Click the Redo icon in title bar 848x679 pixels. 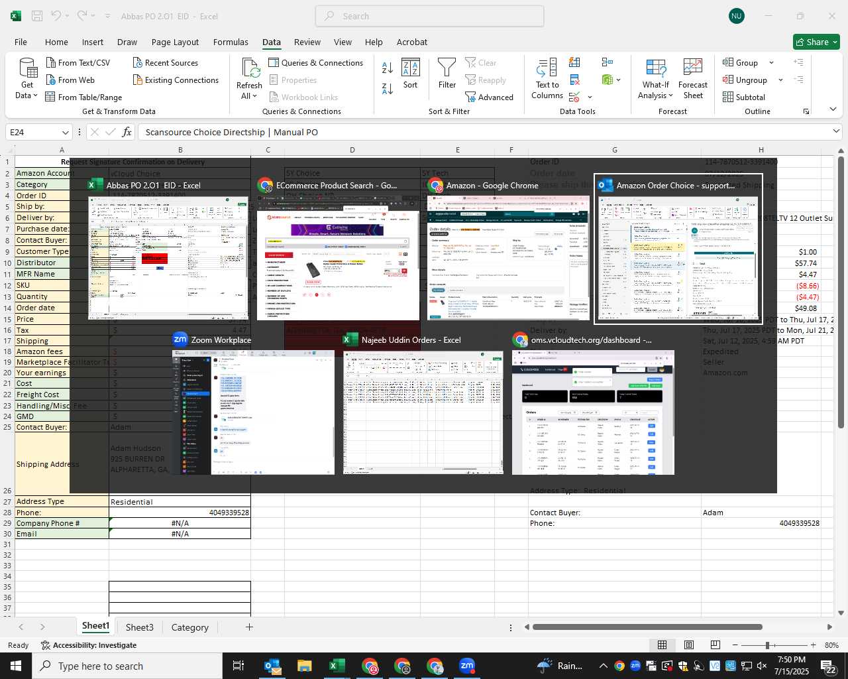click(82, 16)
